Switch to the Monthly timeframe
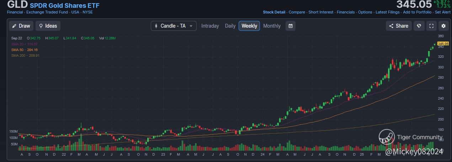 click(x=272, y=26)
